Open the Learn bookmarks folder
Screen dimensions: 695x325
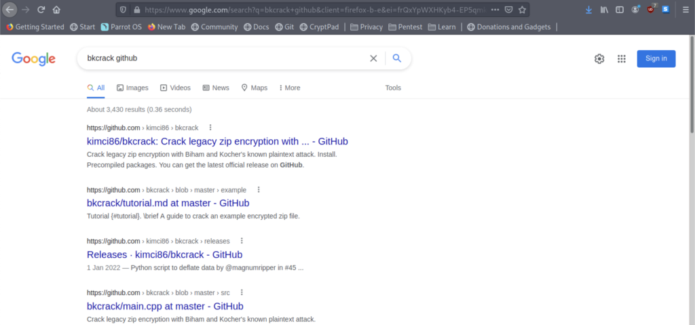tap(442, 27)
